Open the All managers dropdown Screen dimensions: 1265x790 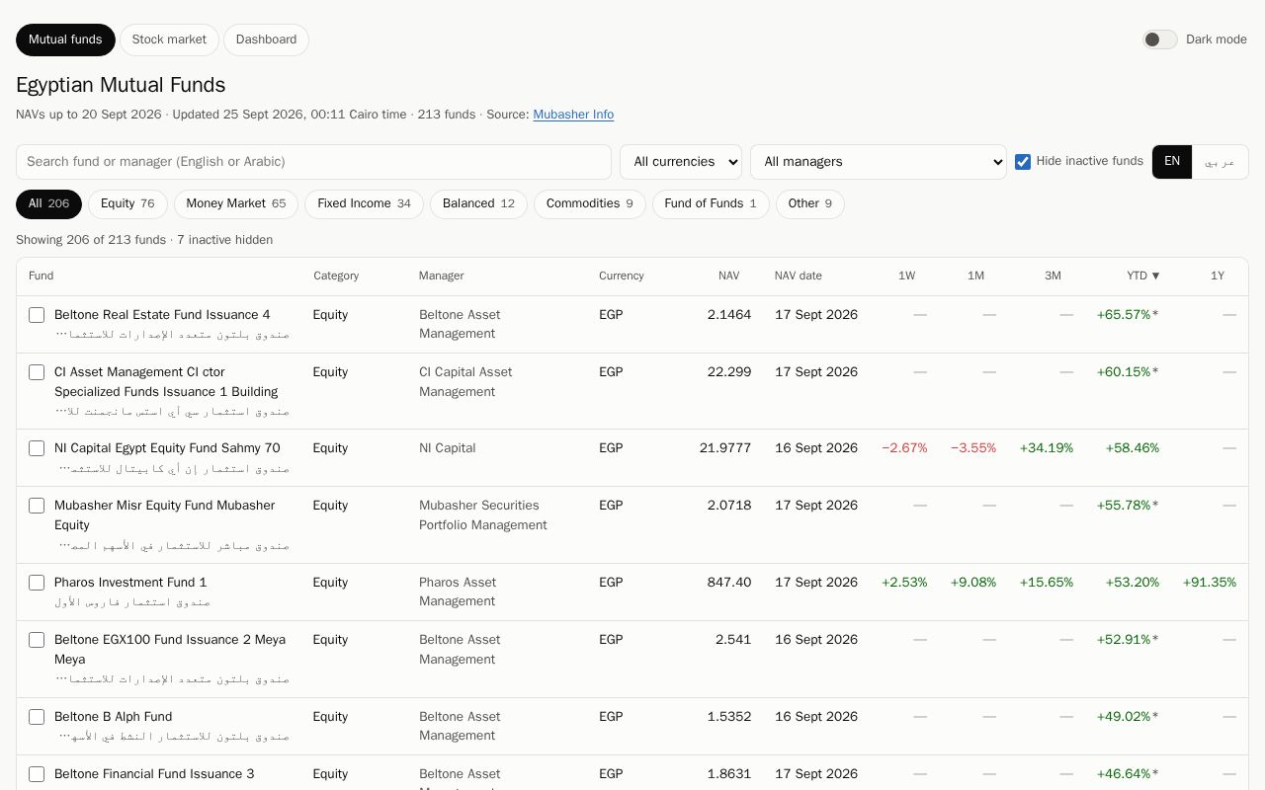click(x=879, y=162)
